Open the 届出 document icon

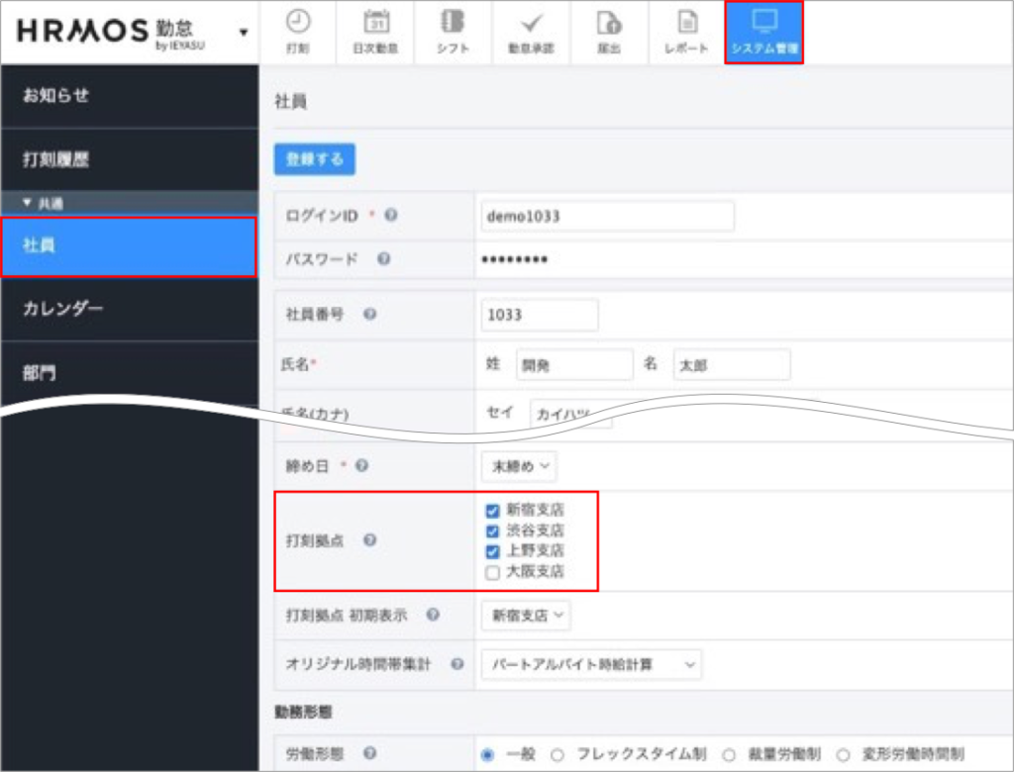tap(608, 32)
